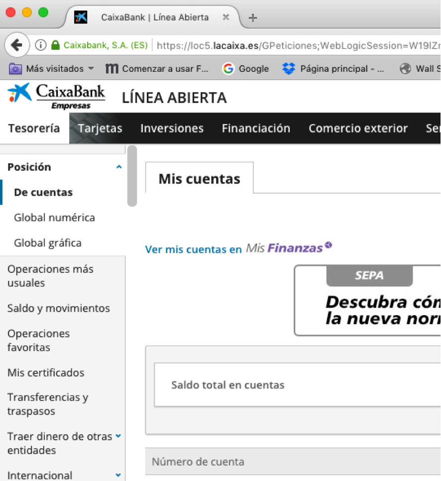Click the Número de cuenta column header
Viewport: 441px width, 481px height.
point(293,462)
